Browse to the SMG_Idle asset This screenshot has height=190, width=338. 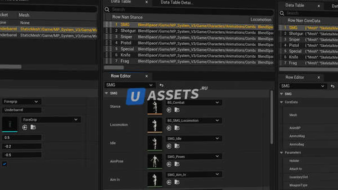click(177, 146)
